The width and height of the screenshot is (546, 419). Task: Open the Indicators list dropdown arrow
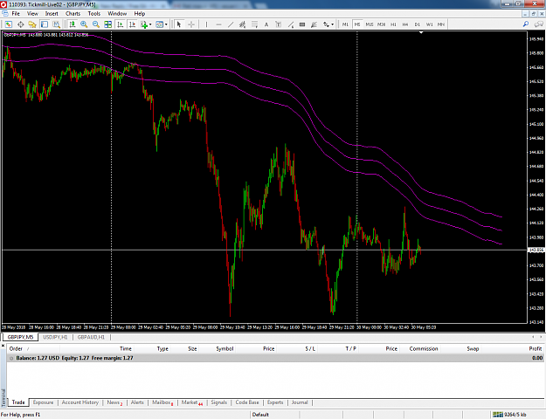pos(150,24)
